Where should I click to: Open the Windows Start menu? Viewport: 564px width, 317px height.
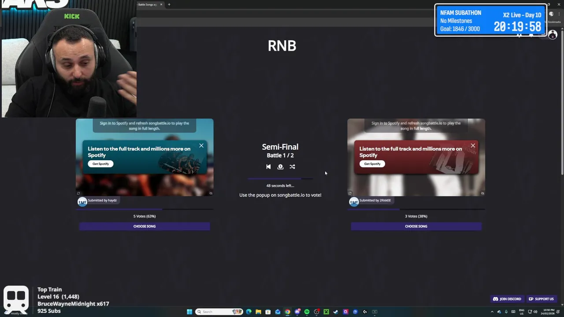(x=189, y=312)
